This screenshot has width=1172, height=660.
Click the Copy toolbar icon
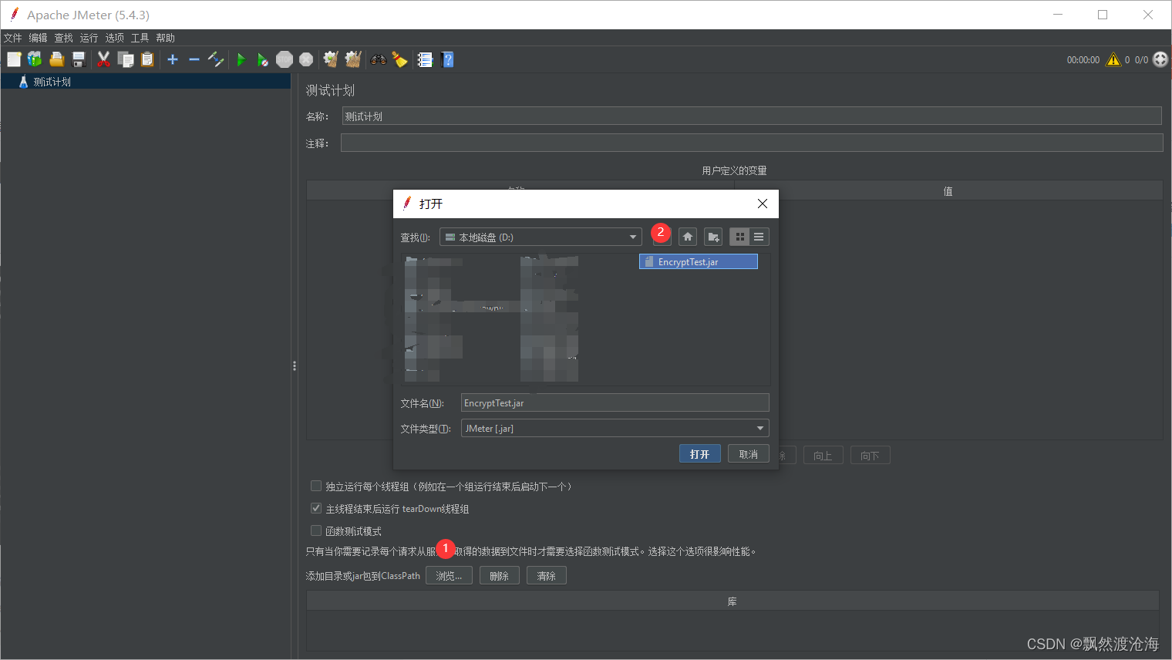pos(125,59)
